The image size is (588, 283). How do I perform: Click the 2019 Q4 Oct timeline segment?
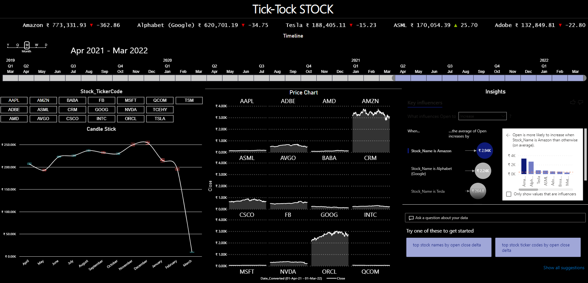tap(120, 78)
